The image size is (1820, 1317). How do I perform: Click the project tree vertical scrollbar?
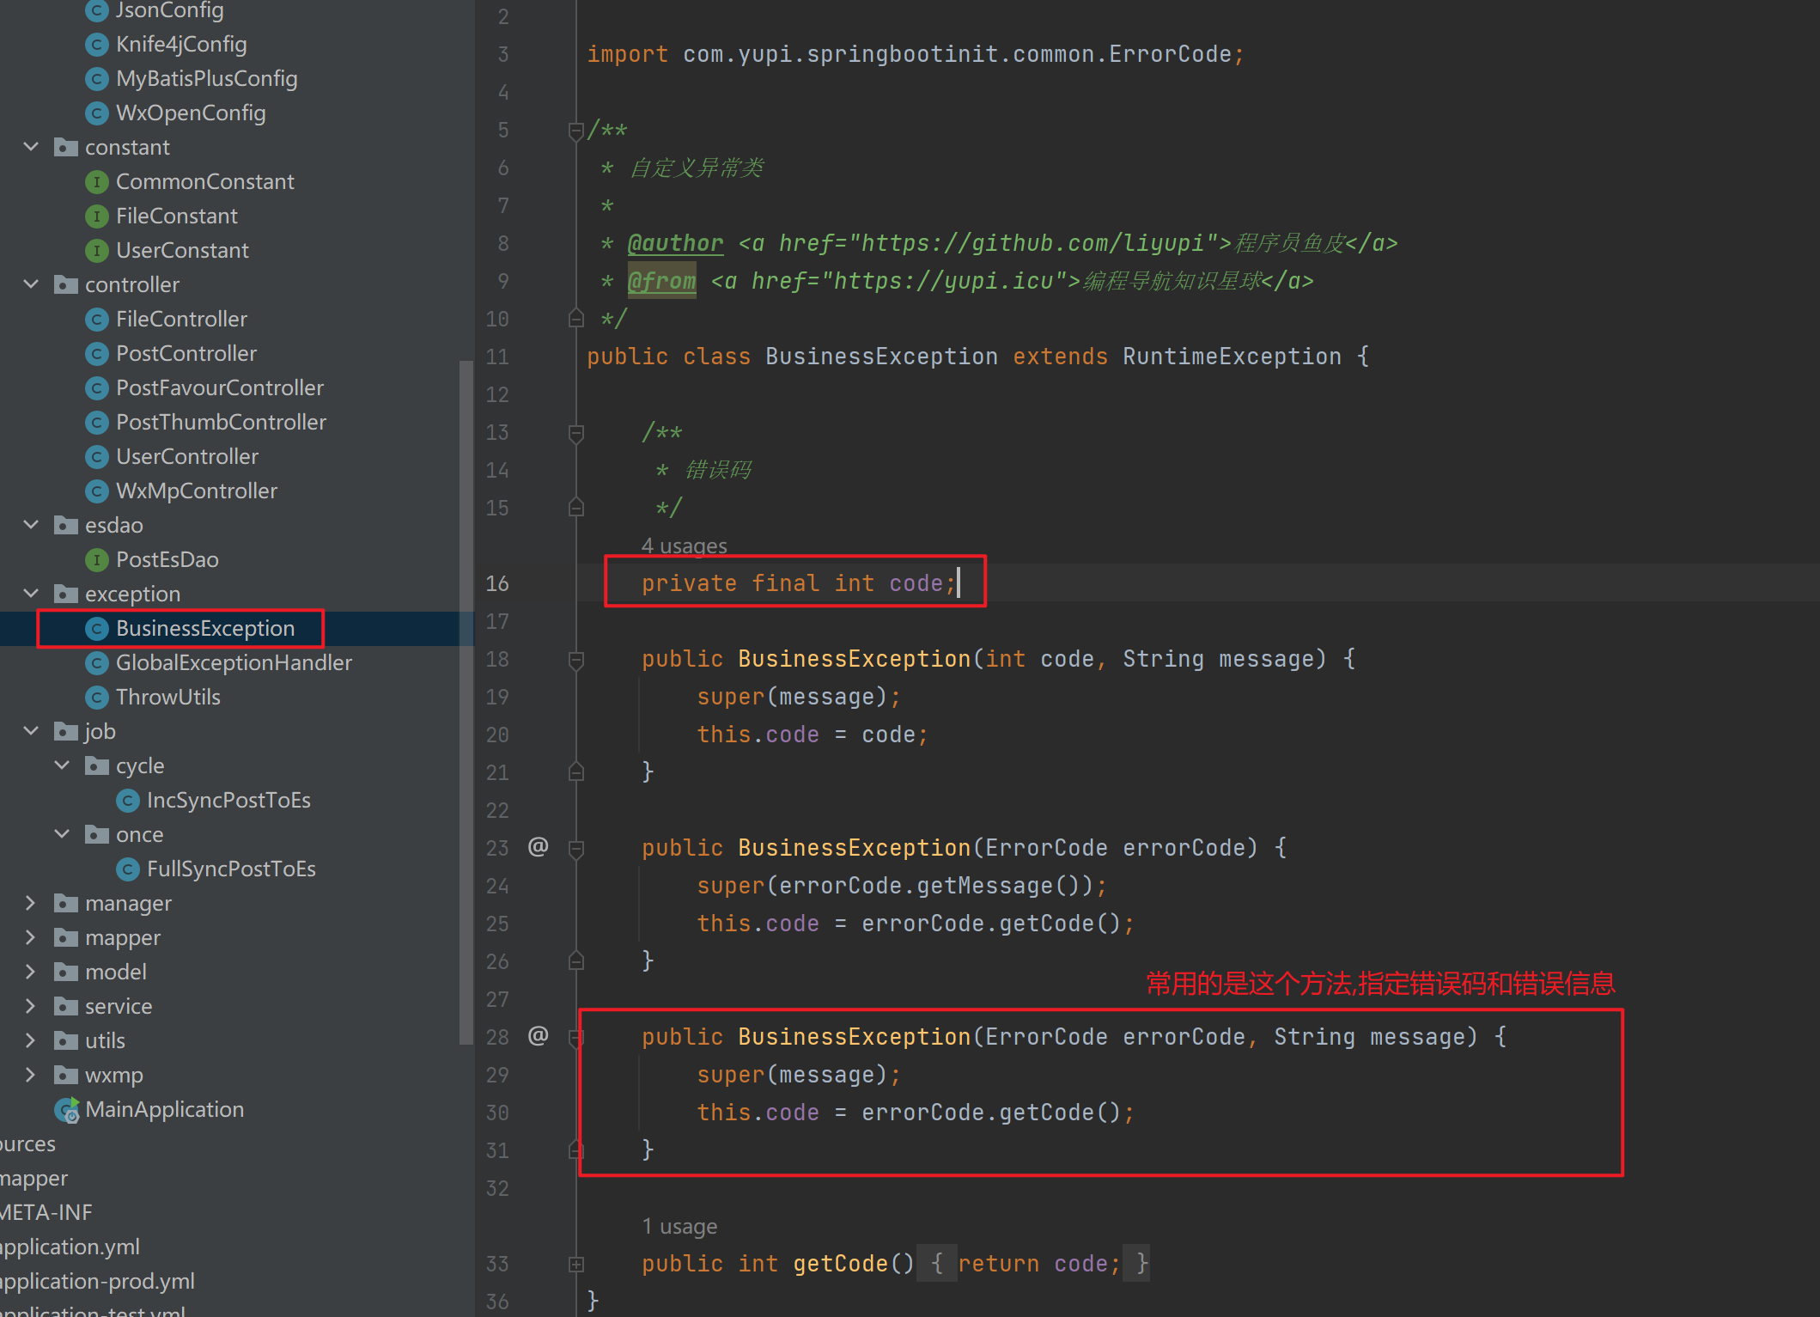coord(466,701)
